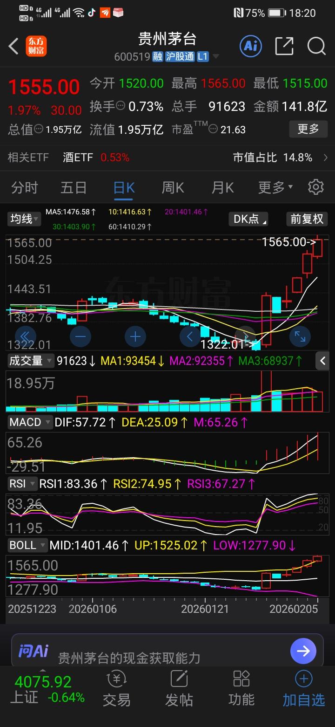Open the 成交量 indicator dropdown

tap(30, 360)
